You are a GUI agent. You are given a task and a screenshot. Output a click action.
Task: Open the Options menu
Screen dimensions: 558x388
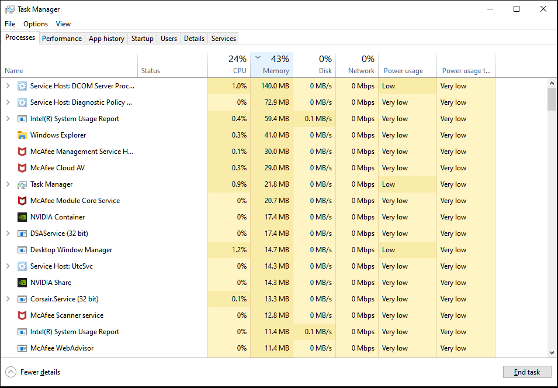click(36, 24)
